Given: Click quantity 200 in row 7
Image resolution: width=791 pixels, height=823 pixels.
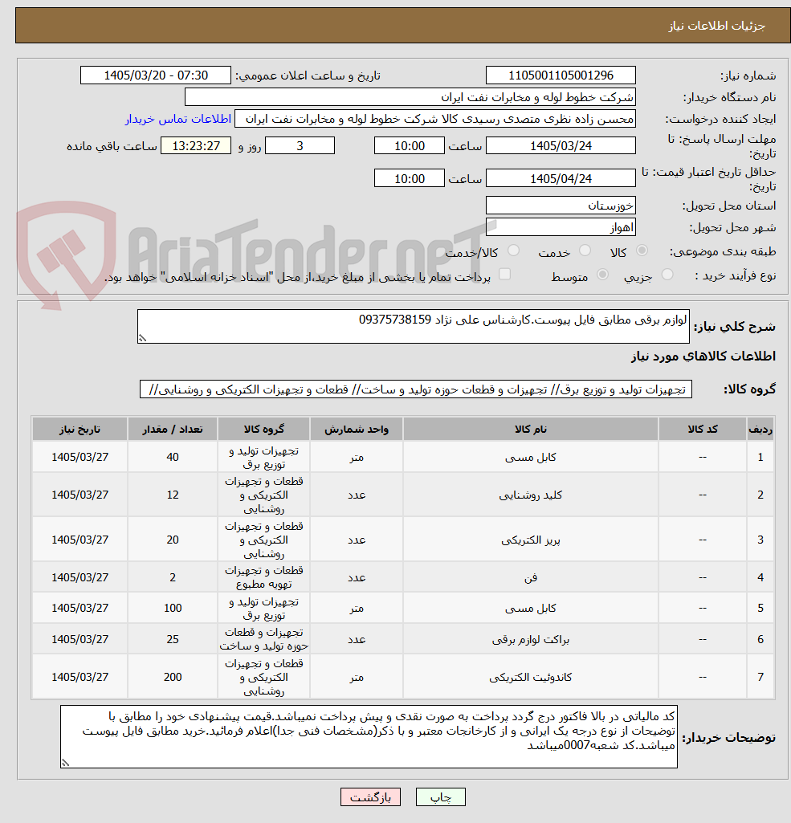Looking at the screenshot, I should pyautogui.click(x=172, y=677).
